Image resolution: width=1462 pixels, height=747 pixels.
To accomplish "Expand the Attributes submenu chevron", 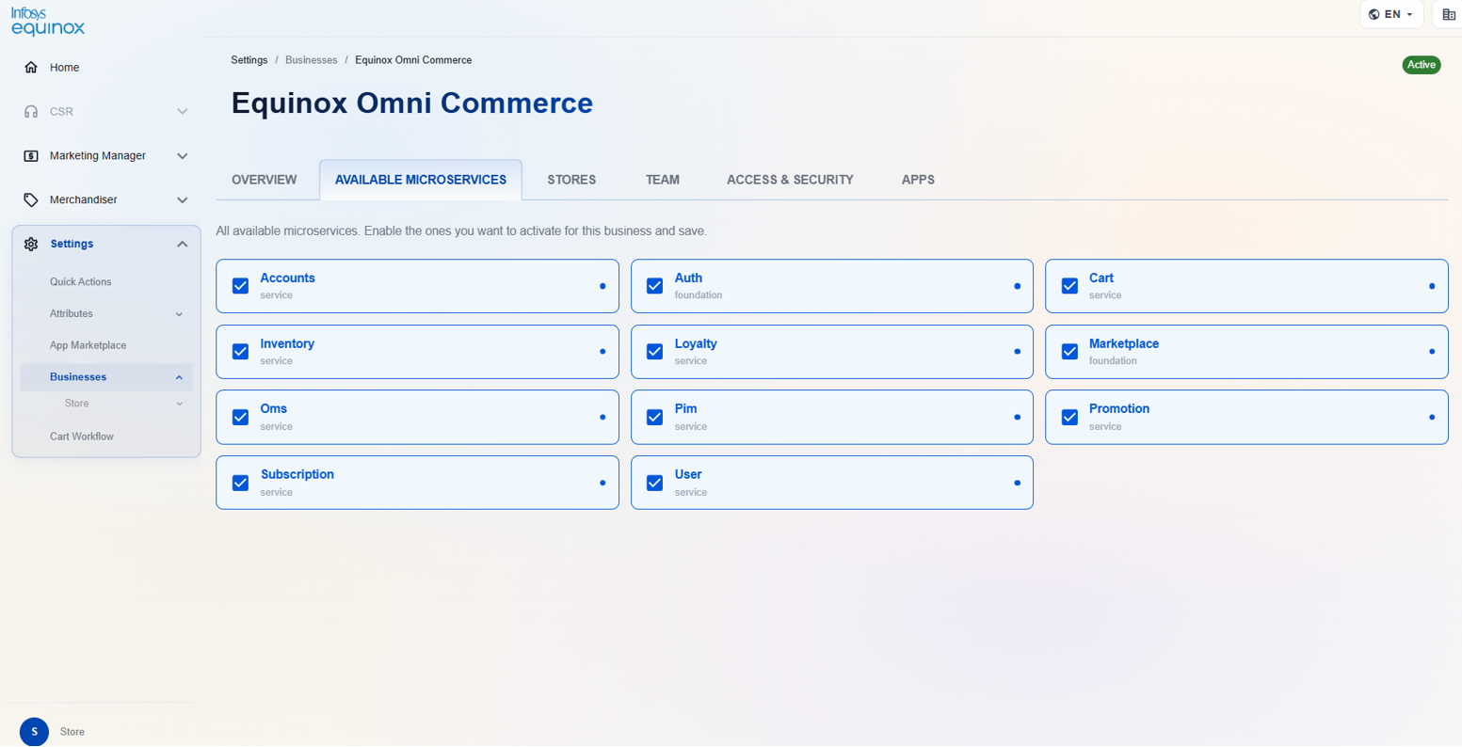I will pyautogui.click(x=179, y=314).
